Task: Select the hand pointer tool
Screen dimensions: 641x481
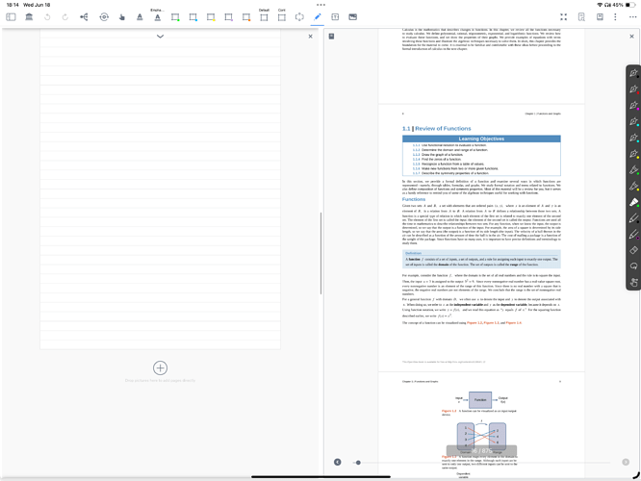Action: pos(122,16)
